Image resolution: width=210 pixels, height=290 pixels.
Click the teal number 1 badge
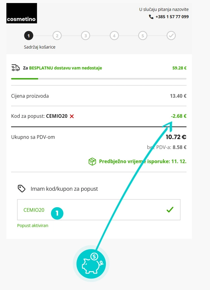pos(57,213)
